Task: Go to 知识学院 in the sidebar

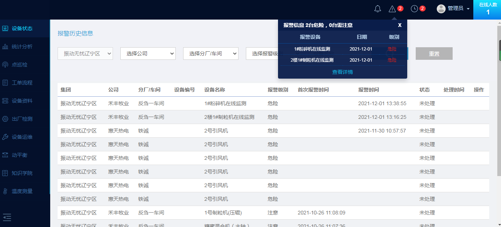Action: click(x=22, y=173)
